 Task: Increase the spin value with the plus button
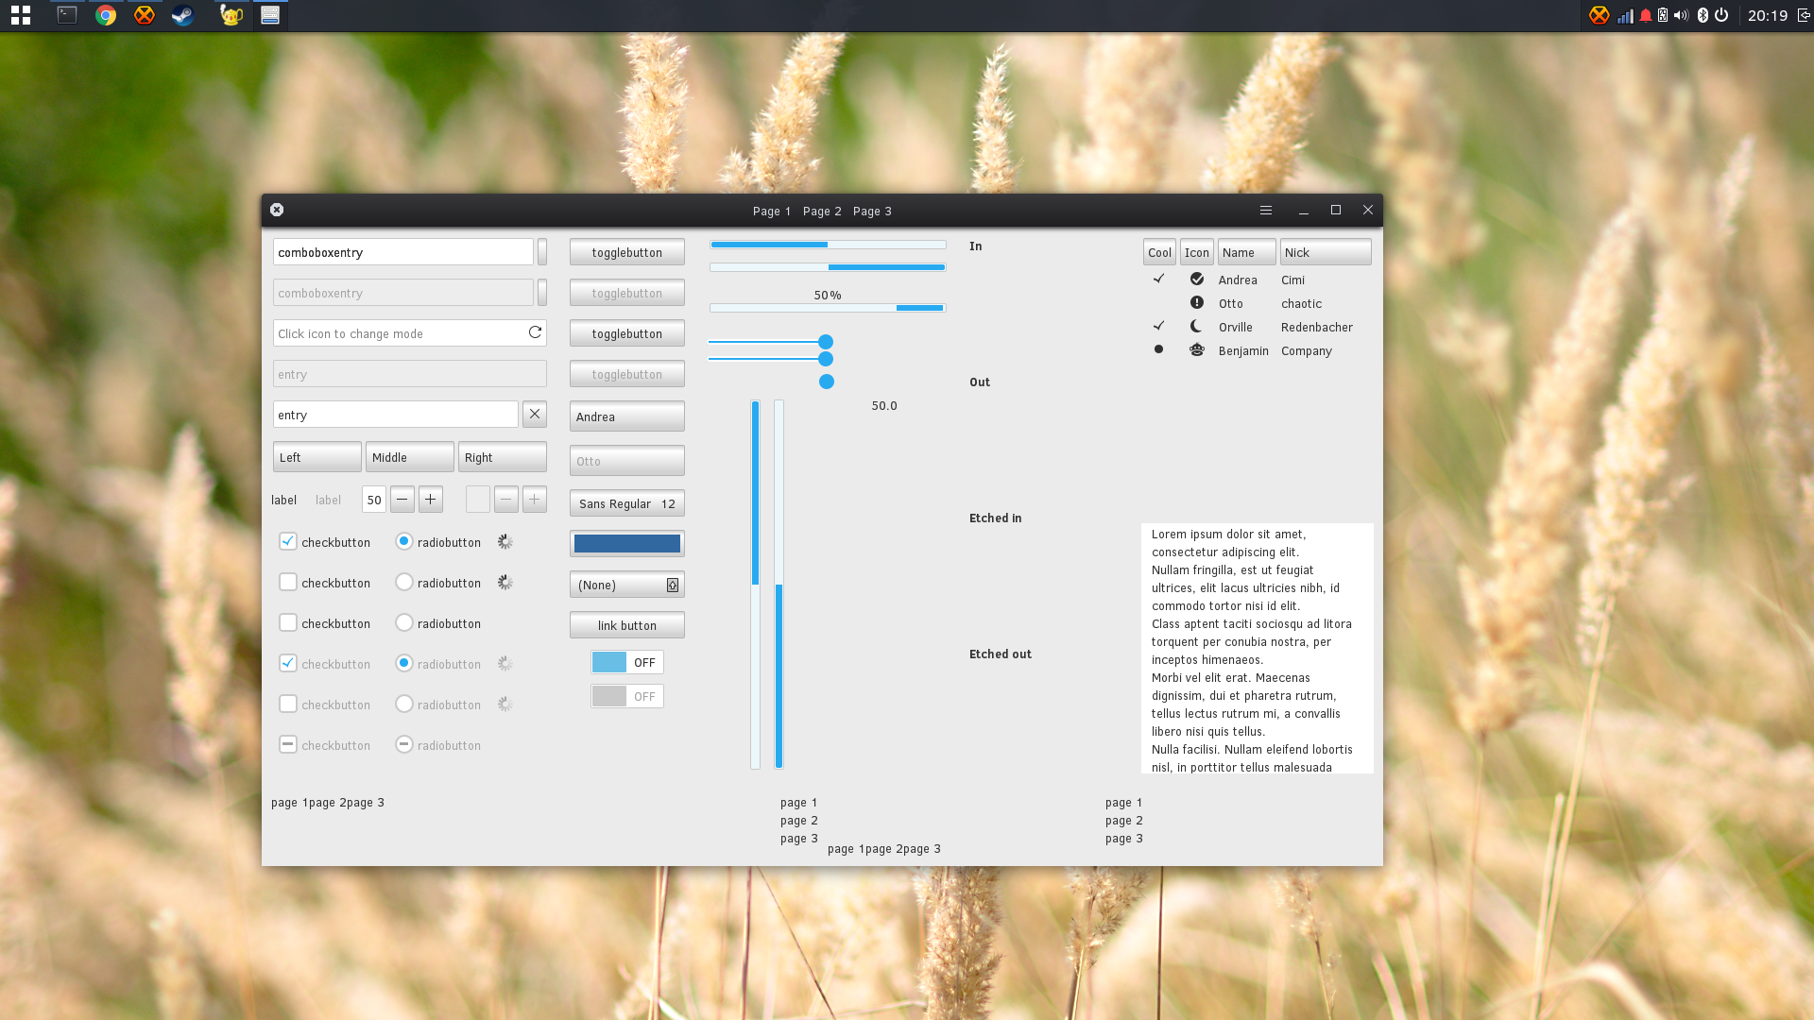click(431, 500)
